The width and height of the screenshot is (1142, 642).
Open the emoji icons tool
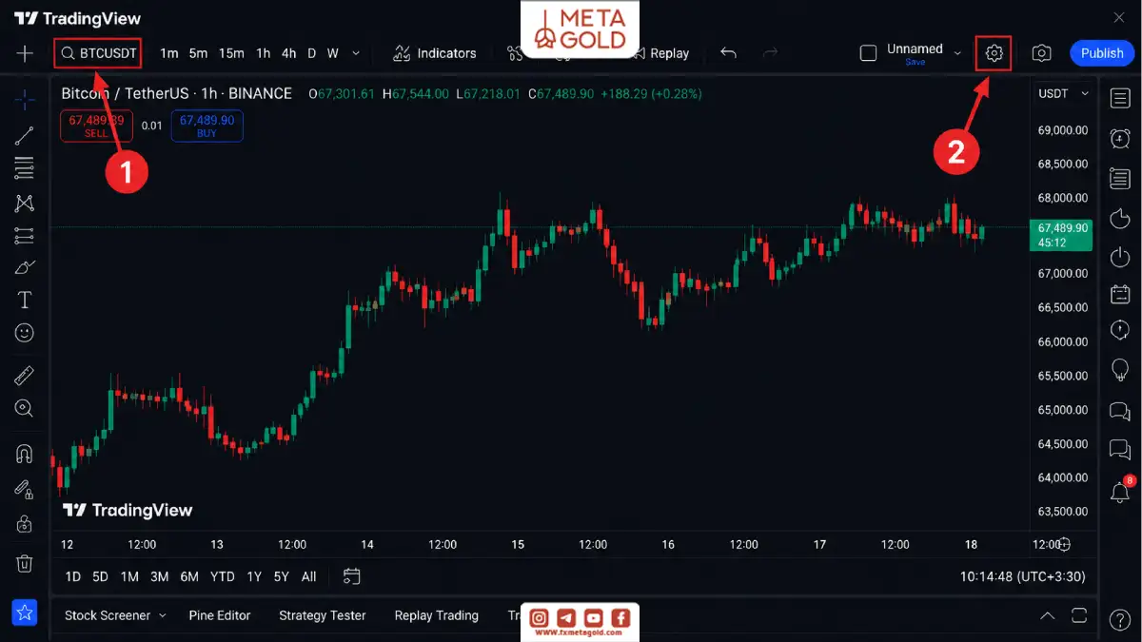pos(25,333)
